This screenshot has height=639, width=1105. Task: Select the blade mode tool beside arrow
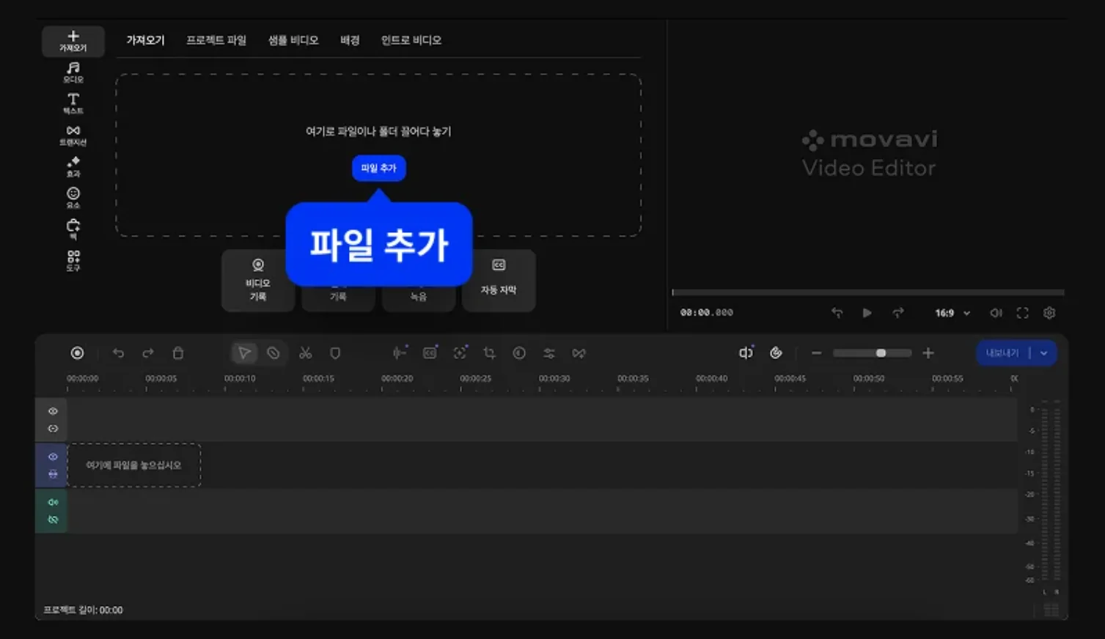(x=274, y=353)
